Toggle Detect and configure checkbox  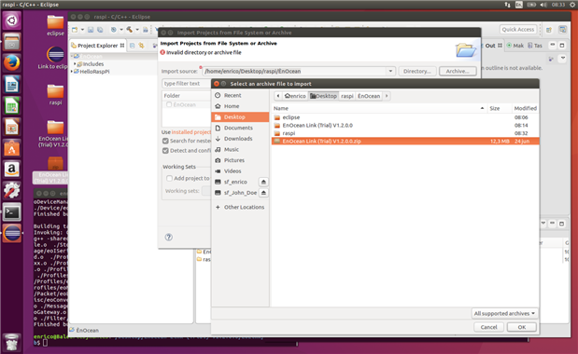[x=165, y=151]
